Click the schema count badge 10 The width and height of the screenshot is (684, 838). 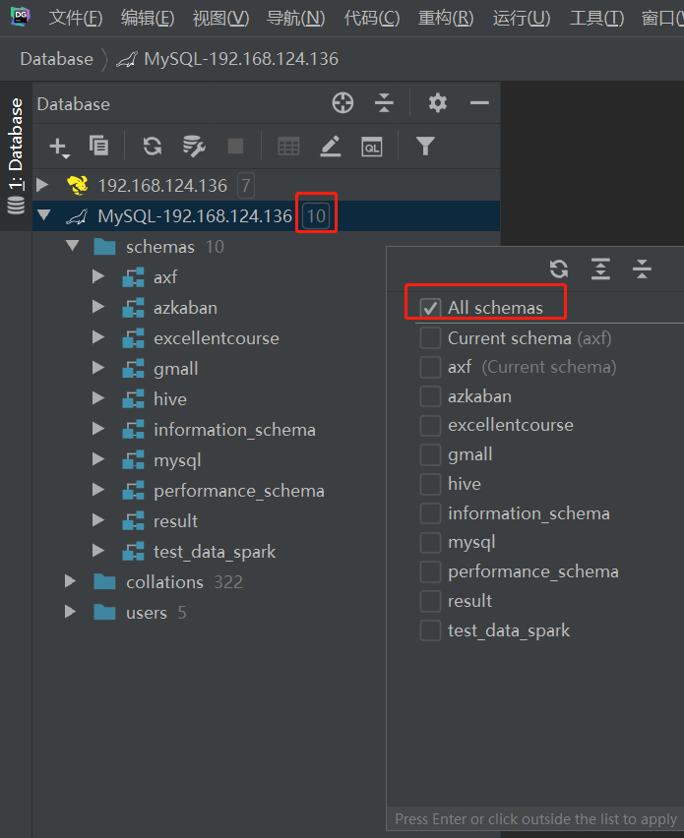coord(316,216)
